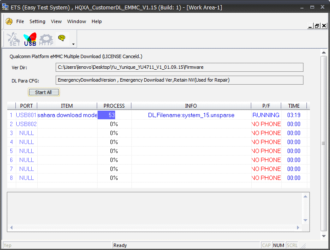The image size is (330, 250).
Task: Click 'DL,Filename:system_15.unsparse' info text
Action: (x=191, y=115)
